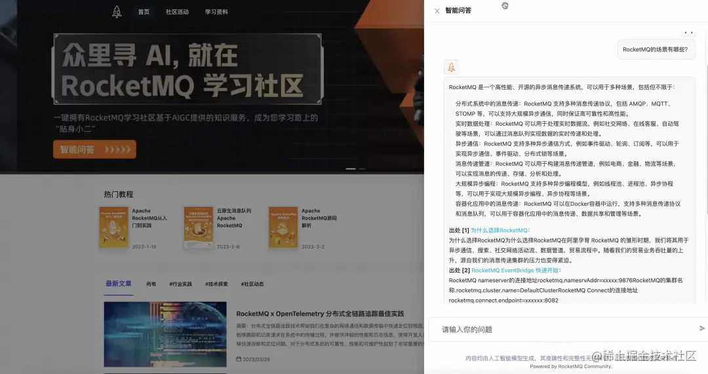Click the date 2023-3-2 under the third book
Image resolution: width=708 pixels, height=374 pixels.
tap(313, 247)
